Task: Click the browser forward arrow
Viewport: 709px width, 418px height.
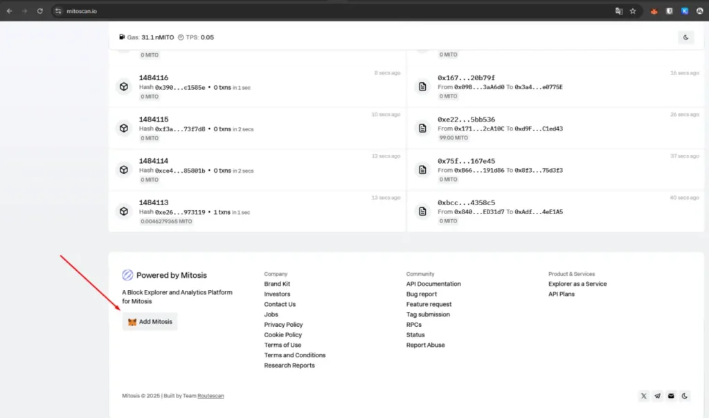Action: pos(24,11)
